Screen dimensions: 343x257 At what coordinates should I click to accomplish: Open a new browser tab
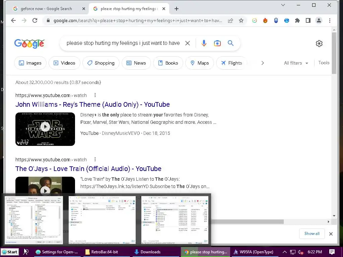(176, 9)
